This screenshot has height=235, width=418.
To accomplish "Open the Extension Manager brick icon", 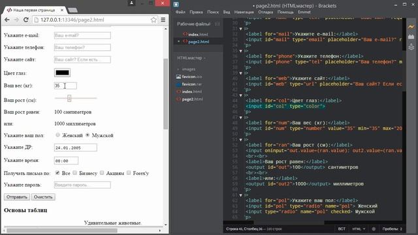I will (x=411, y=37).
